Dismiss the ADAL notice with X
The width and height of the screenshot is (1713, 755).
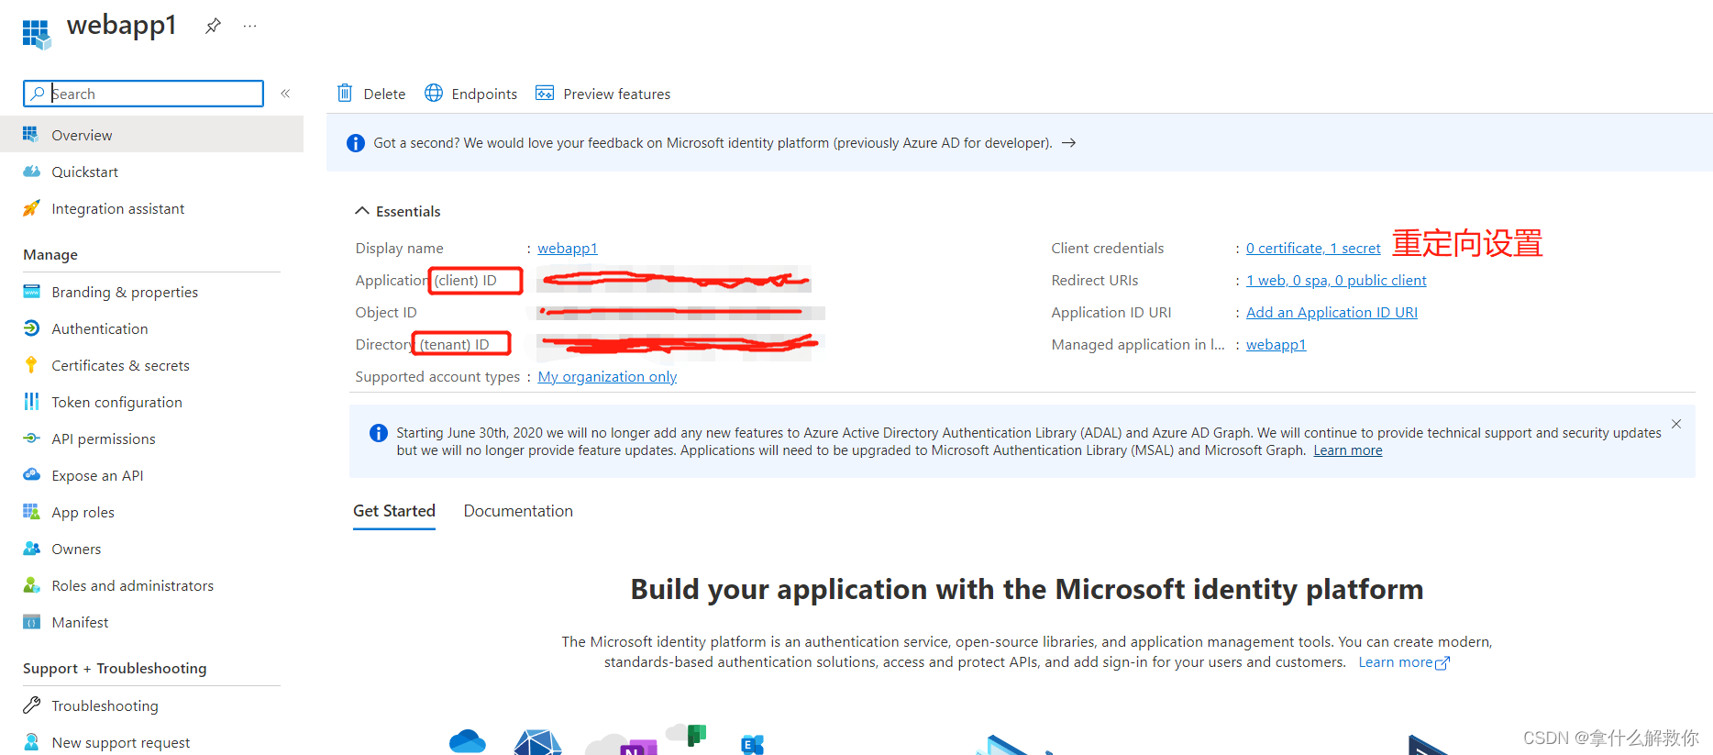tap(1676, 424)
